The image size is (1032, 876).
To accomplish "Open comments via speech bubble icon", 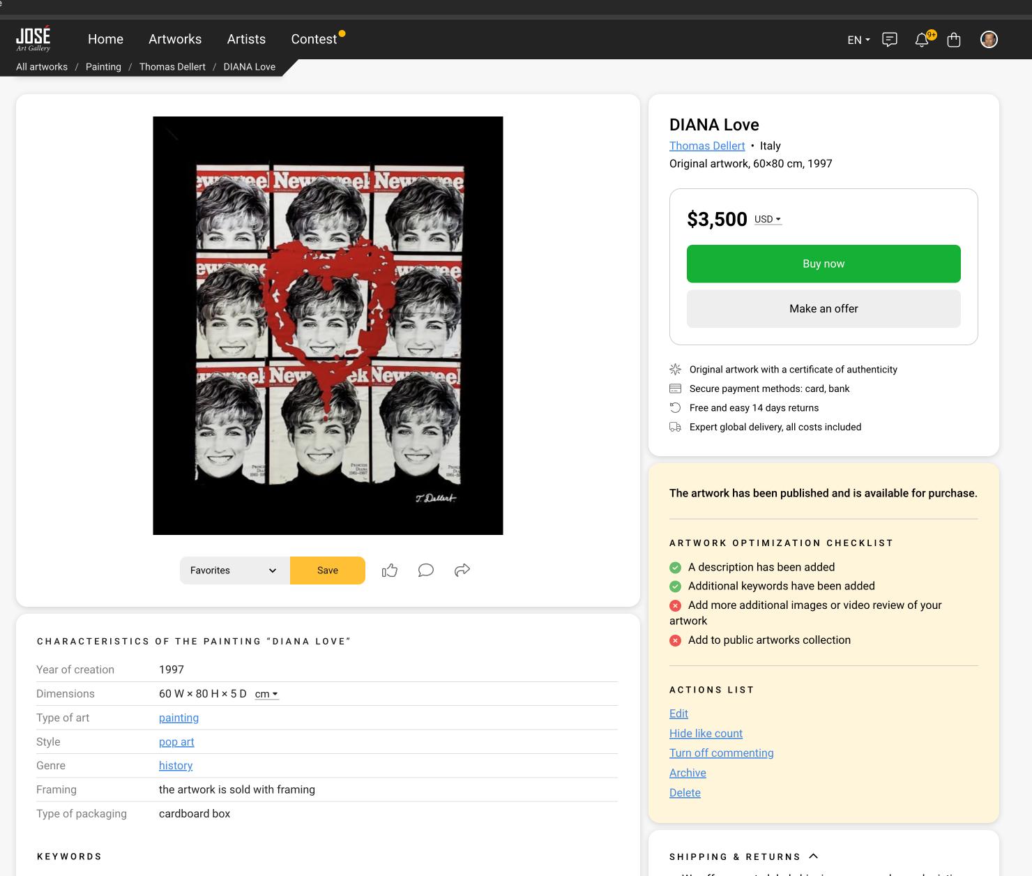I will pyautogui.click(x=426, y=571).
